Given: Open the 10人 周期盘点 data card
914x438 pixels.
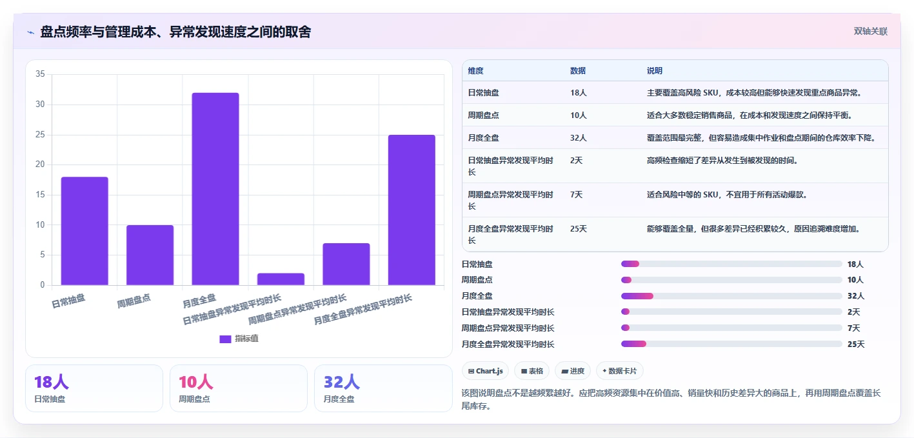Looking at the screenshot, I should 239,388.
